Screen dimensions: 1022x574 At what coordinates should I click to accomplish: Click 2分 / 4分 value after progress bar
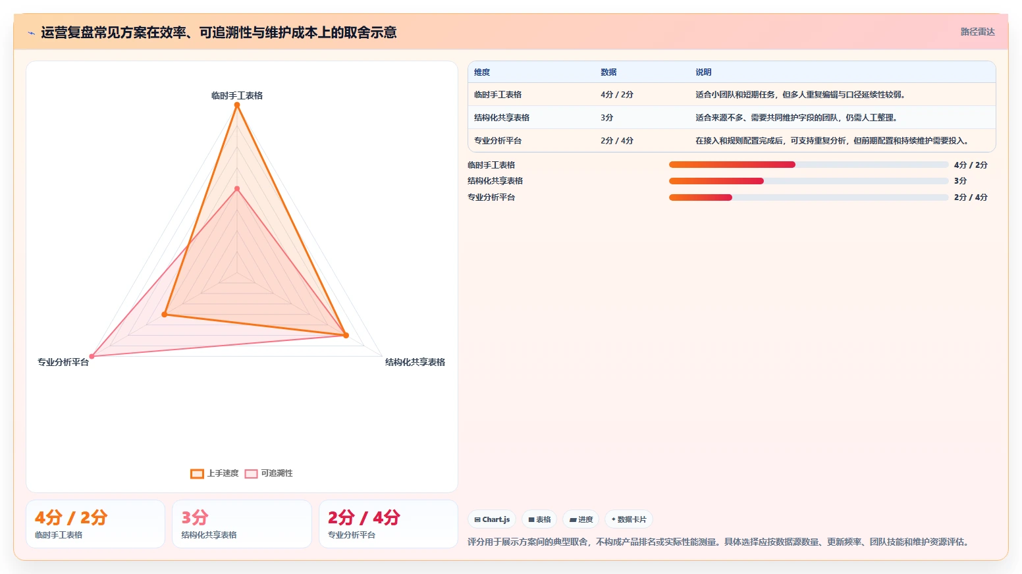point(971,197)
